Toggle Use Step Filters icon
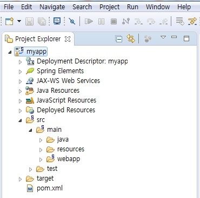 click(x=192, y=21)
